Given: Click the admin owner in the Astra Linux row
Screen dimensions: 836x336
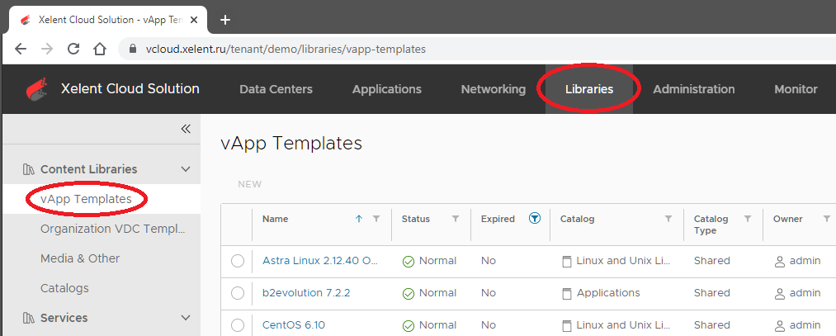Looking at the screenshot, I should point(805,261).
